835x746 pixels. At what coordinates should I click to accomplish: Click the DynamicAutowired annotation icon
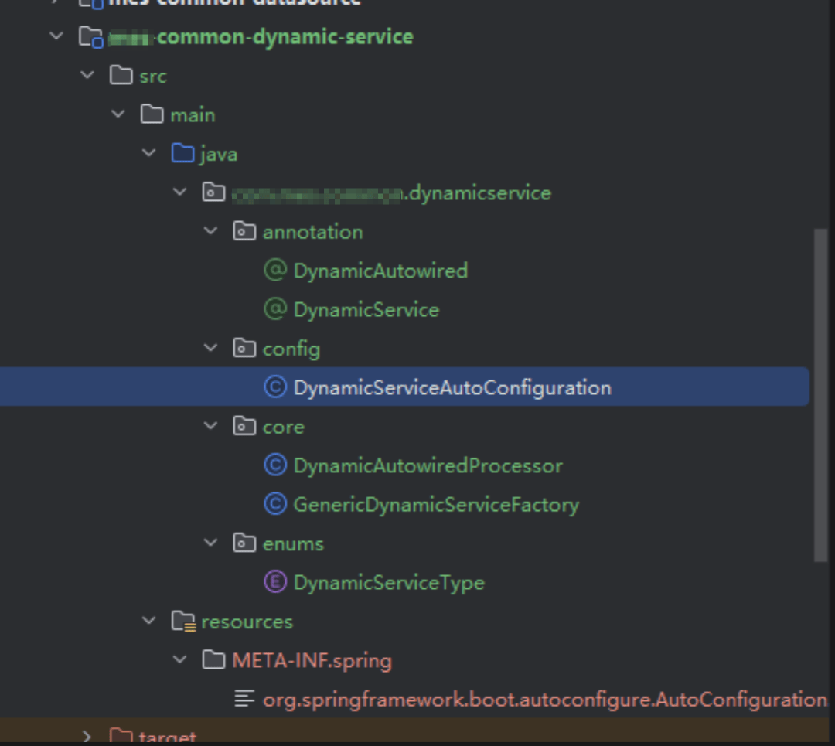(274, 271)
